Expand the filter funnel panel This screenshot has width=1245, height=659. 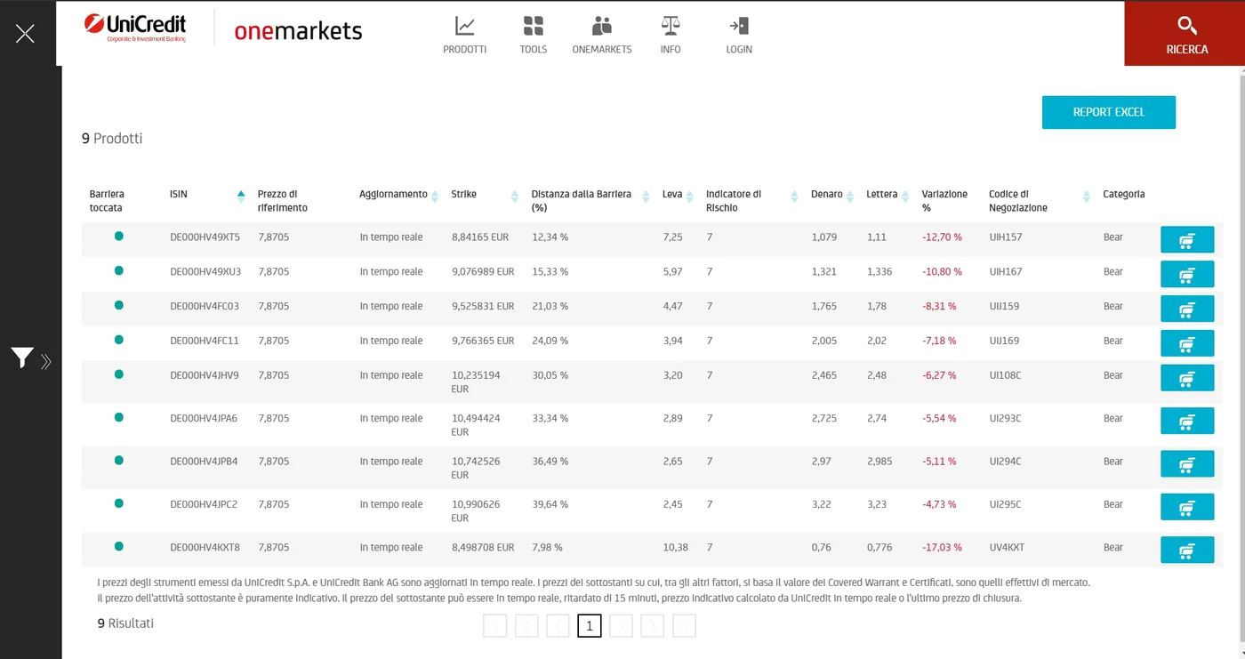[x=30, y=358]
